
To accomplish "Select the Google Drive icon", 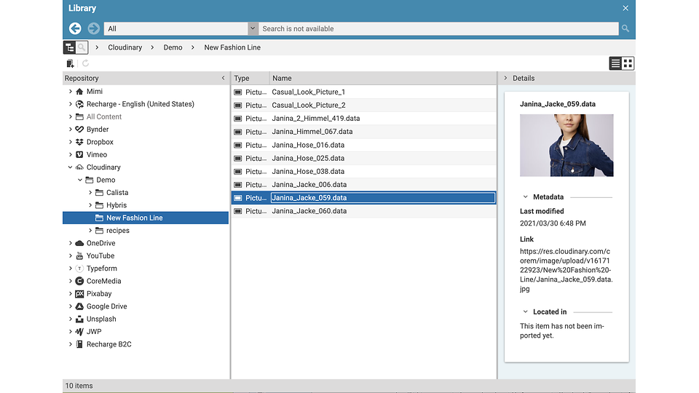I will click(79, 306).
